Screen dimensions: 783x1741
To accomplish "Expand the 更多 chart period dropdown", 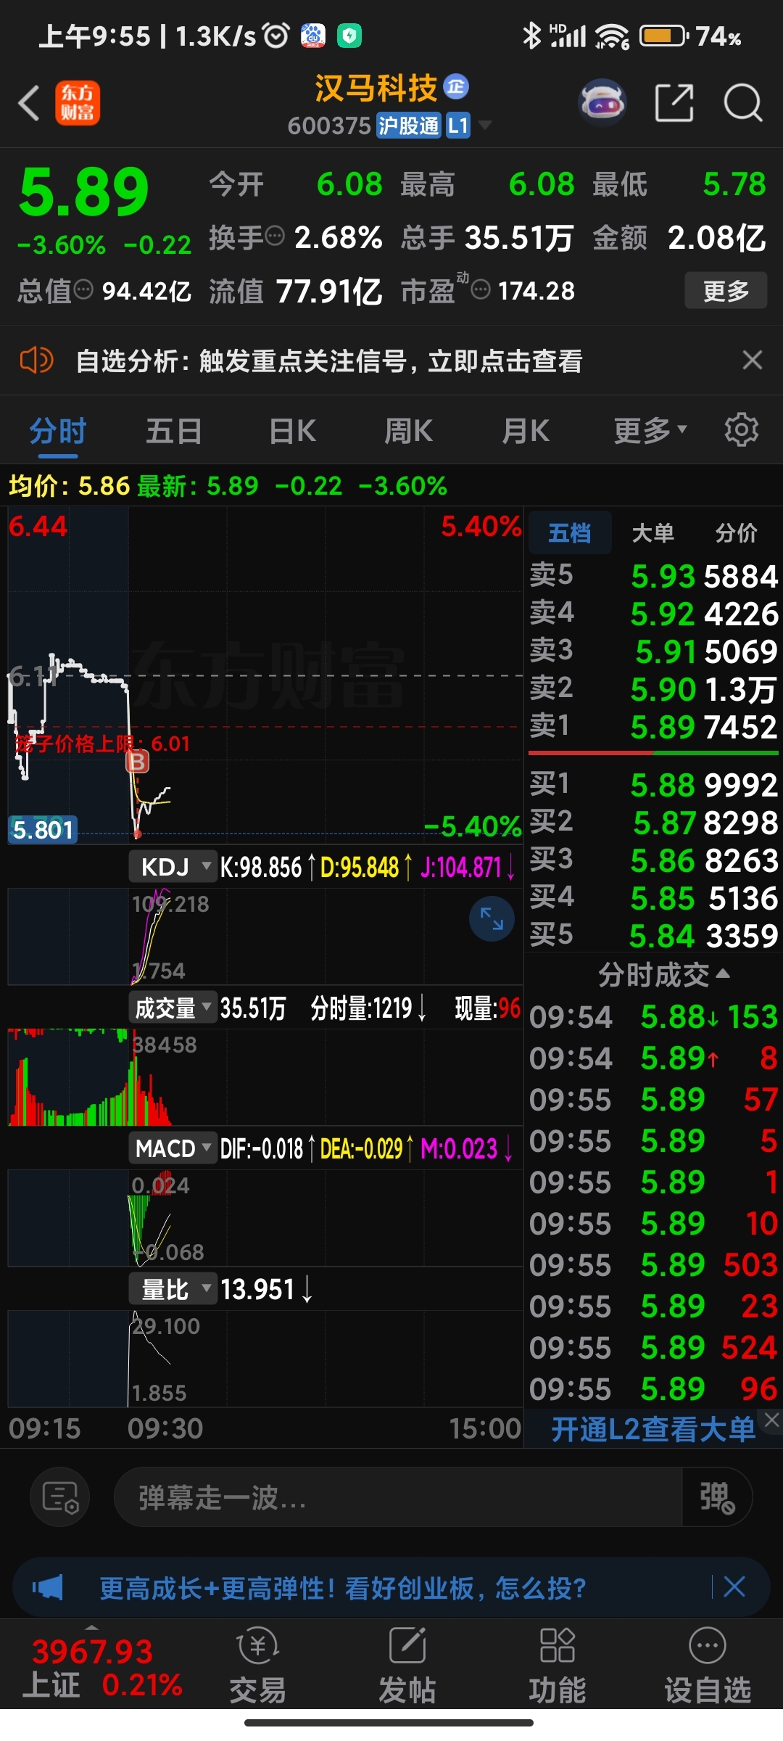I will (650, 430).
